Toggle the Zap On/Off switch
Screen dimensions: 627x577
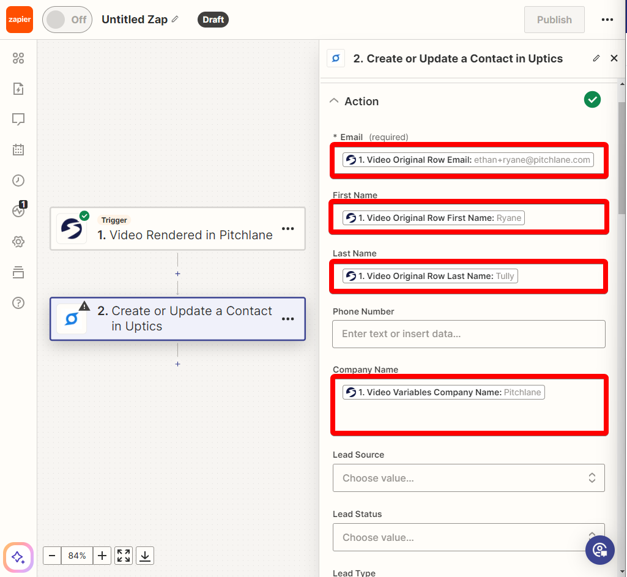coord(67,20)
